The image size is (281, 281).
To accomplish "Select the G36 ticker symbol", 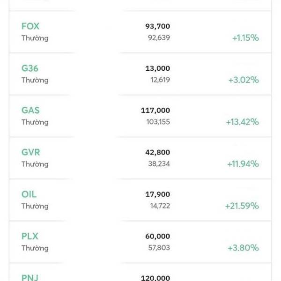I will (30, 68).
